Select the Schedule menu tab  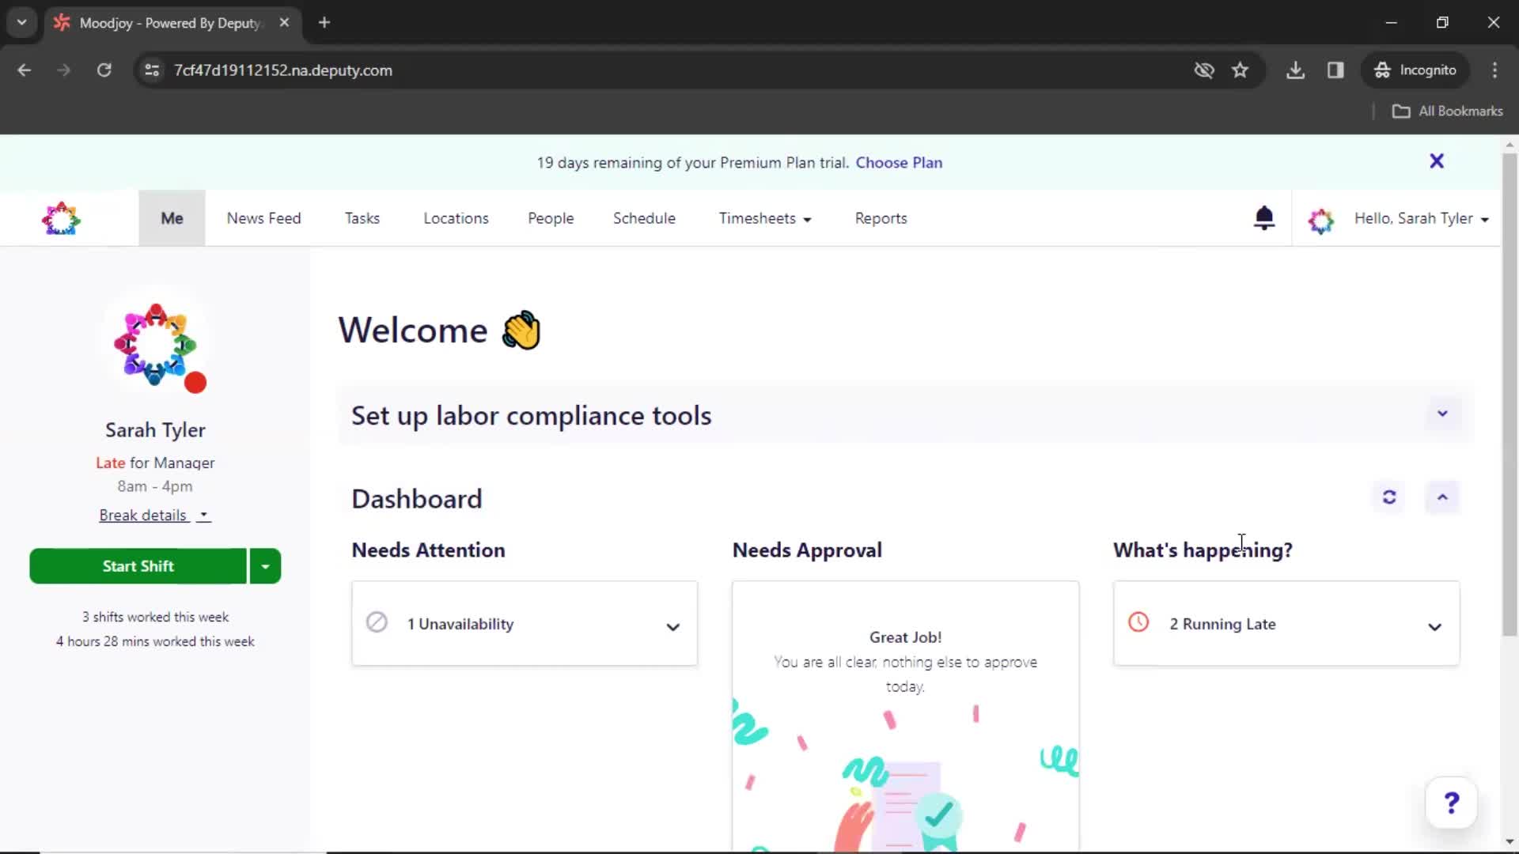tap(644, 218)
